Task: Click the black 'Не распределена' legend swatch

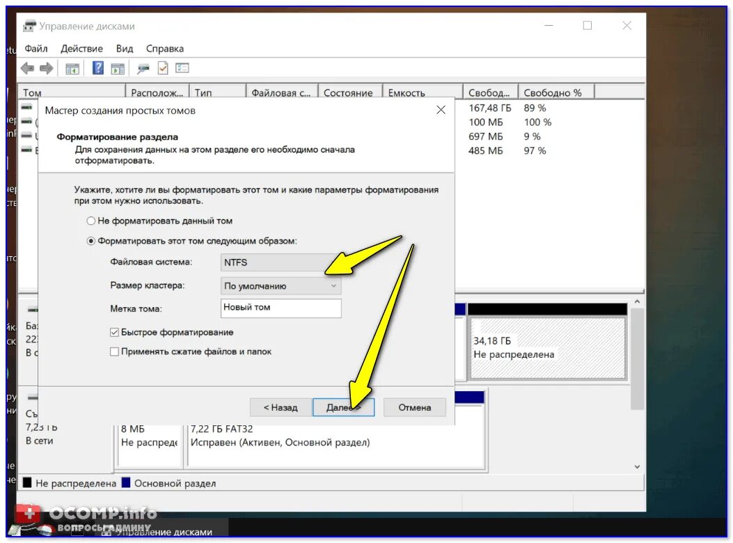Action: pos(27,482)
